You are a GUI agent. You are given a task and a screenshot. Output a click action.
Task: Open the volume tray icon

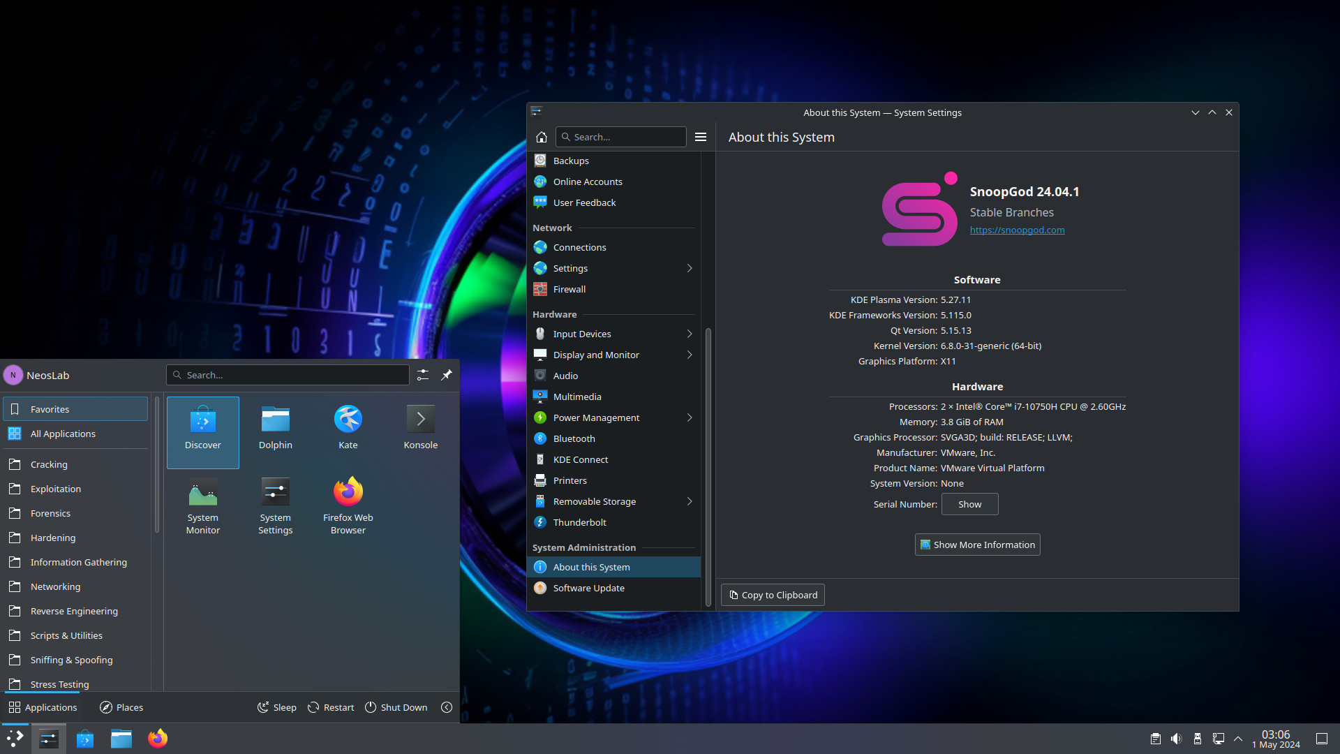1177,739
